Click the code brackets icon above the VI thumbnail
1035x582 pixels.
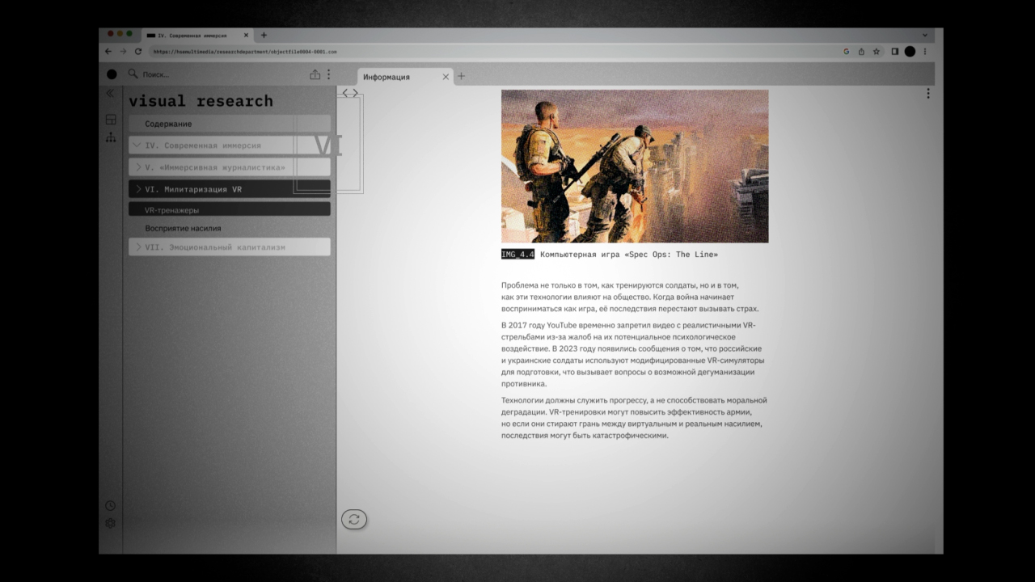click(x=350, y=94)
